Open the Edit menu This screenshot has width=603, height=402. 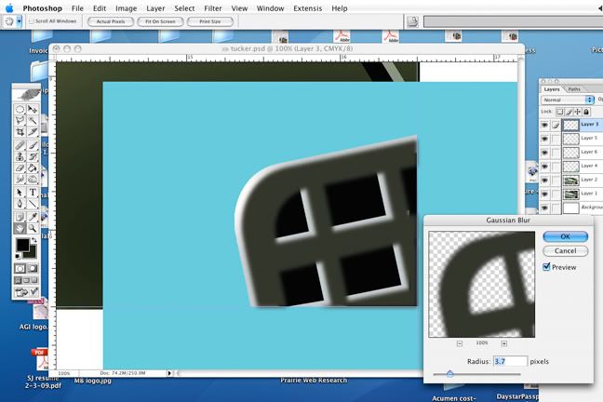(100, 8)
